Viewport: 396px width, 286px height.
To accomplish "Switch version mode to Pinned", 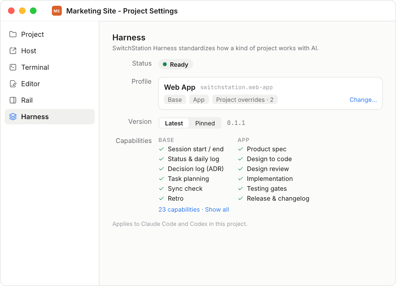I will (205, 123).
